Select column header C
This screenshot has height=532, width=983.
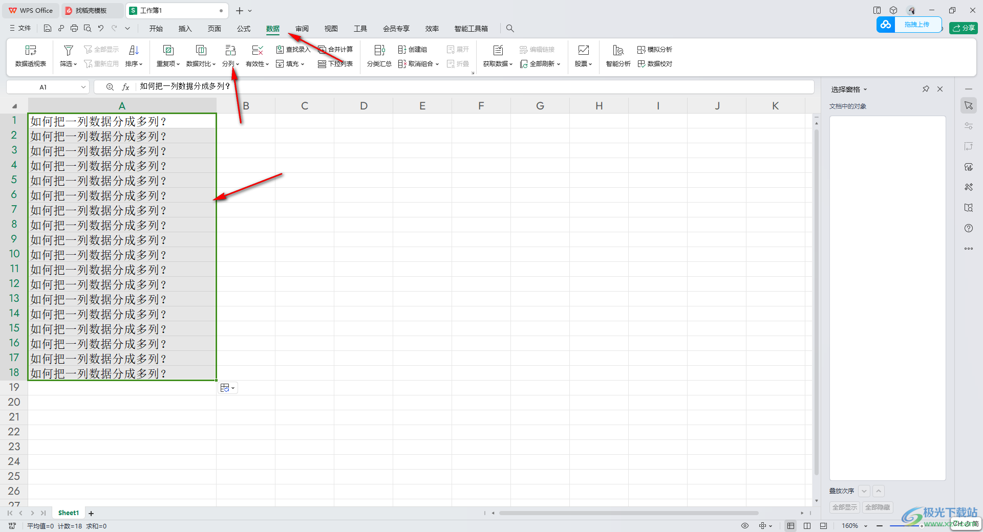305,106
